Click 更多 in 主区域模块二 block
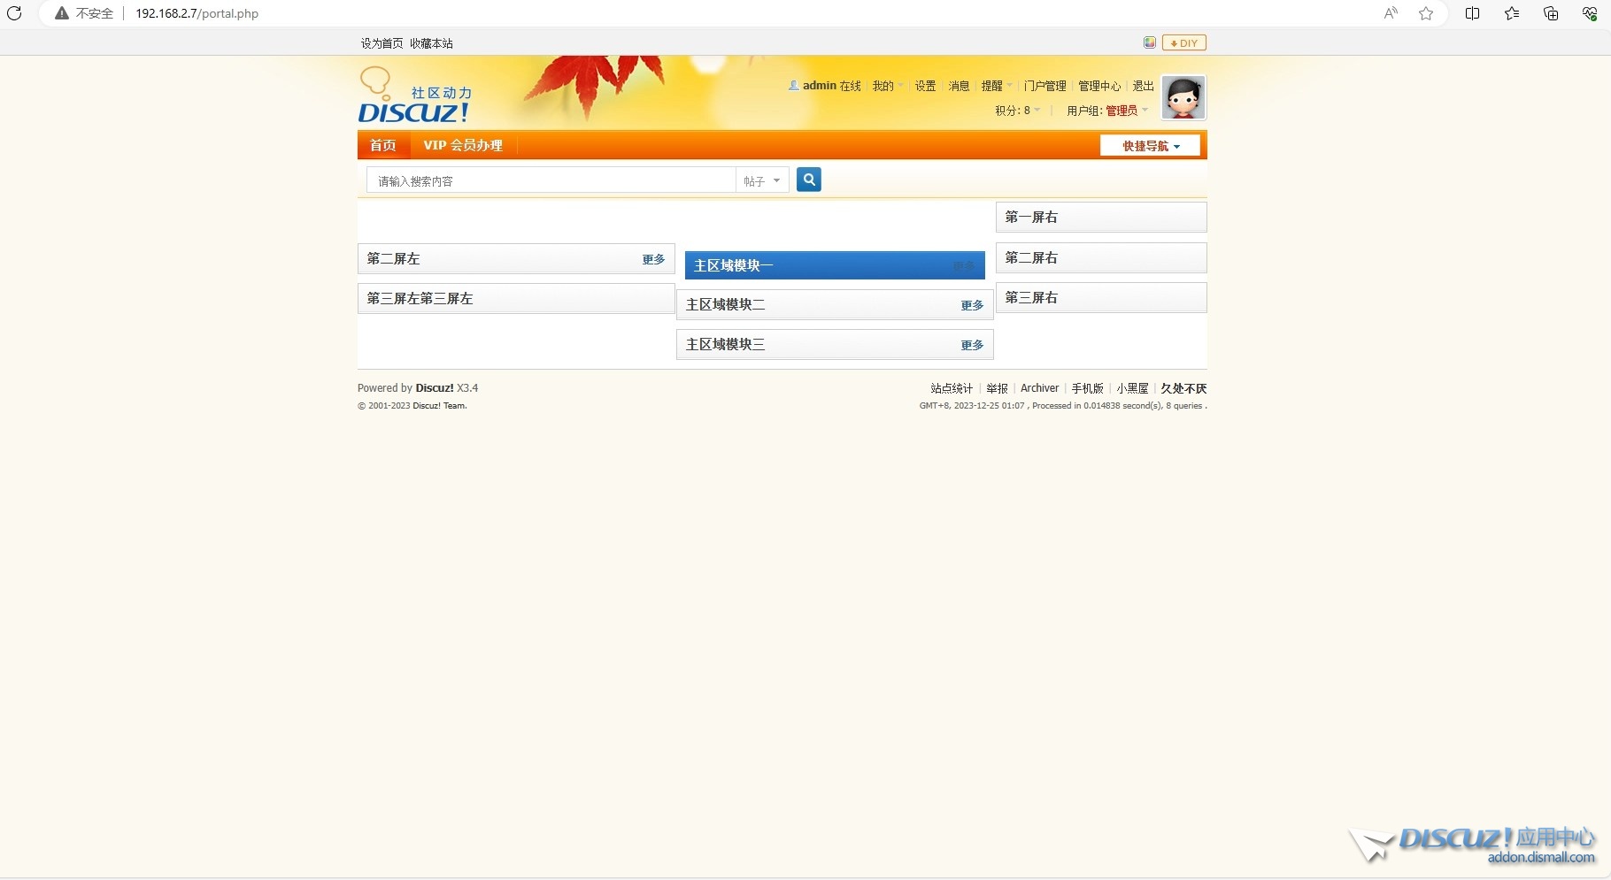The width and height of the screenshot is (1611, 880). click(972, 305)
